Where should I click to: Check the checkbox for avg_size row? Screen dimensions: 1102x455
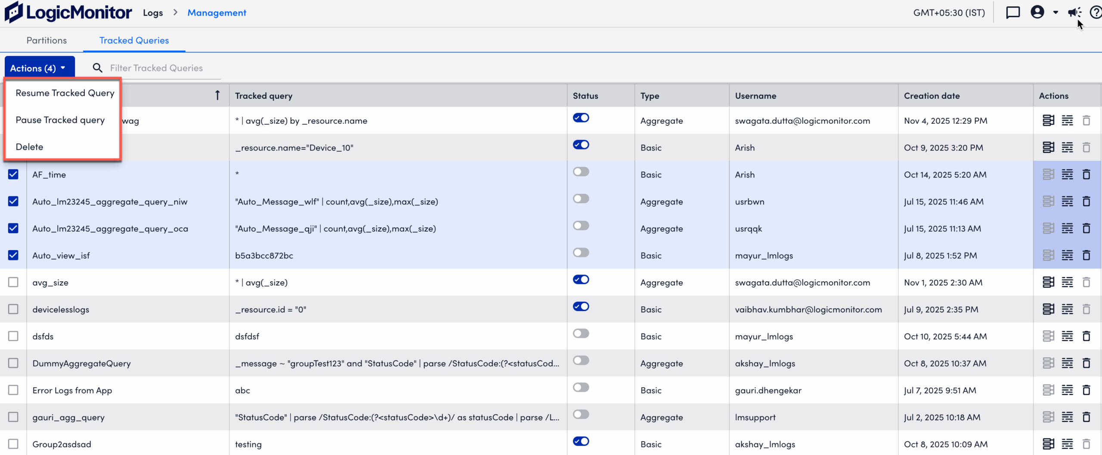(x=13, y=282)
